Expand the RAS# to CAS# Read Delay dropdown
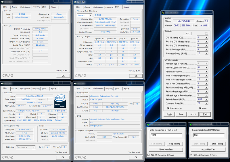 click(x=206, y=41)
